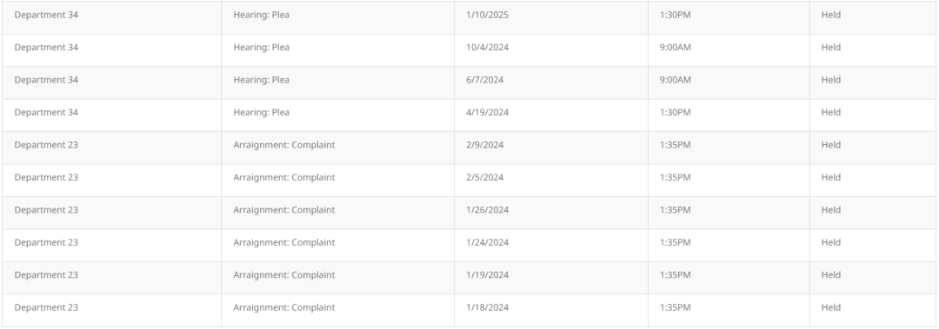Image resolution: width=939 pixels, height=329 pixels.
Task: Click Arraignment: Complaint on 2/9/2024 row
Action: (283, 145)
